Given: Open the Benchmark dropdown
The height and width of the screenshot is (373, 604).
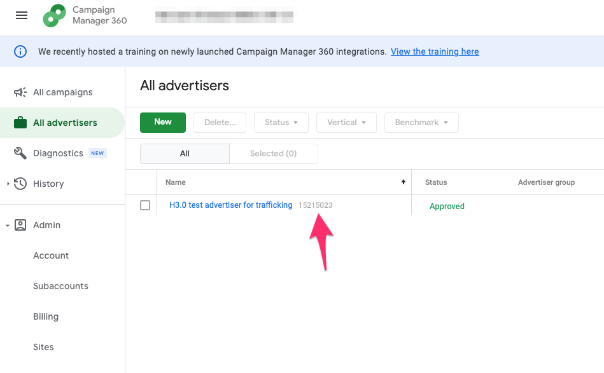Looking at the screenshot, I should 421,123.
